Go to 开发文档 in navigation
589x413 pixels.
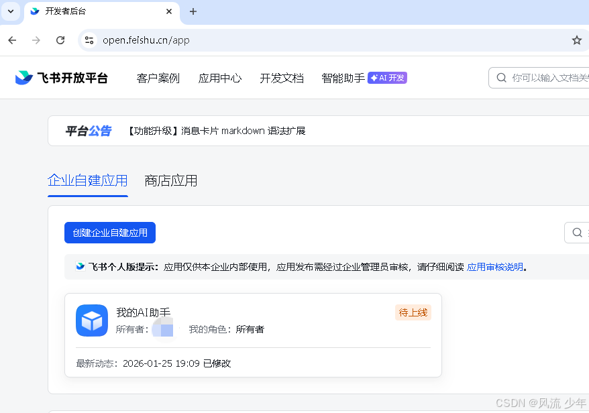tap(282, 78)
